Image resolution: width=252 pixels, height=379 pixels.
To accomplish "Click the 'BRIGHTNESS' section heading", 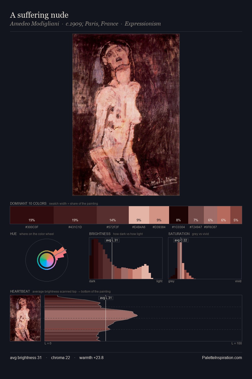I will pos(100,234).
